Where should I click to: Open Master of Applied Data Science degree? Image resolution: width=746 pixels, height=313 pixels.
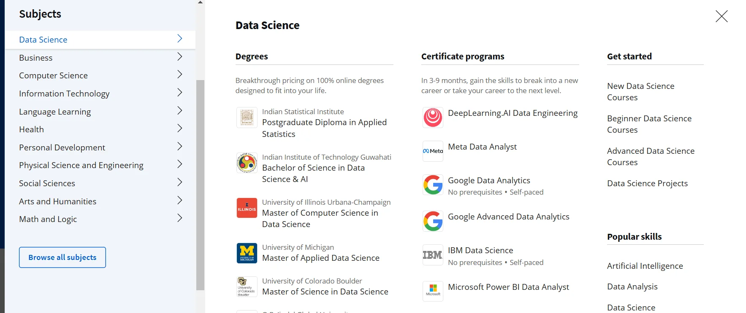(320, 258)
